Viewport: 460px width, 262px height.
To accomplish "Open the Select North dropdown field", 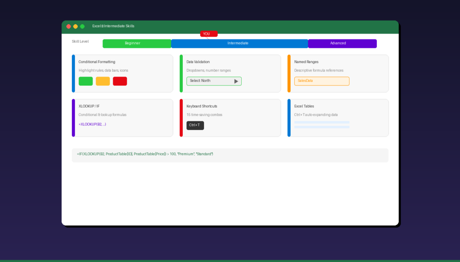I will coord(209,81).
